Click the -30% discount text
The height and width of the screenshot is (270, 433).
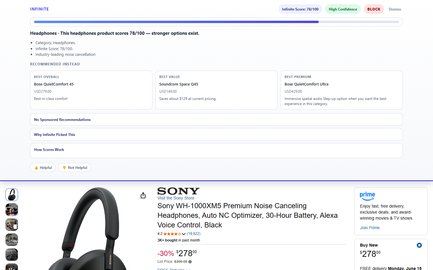coord(166,253)
